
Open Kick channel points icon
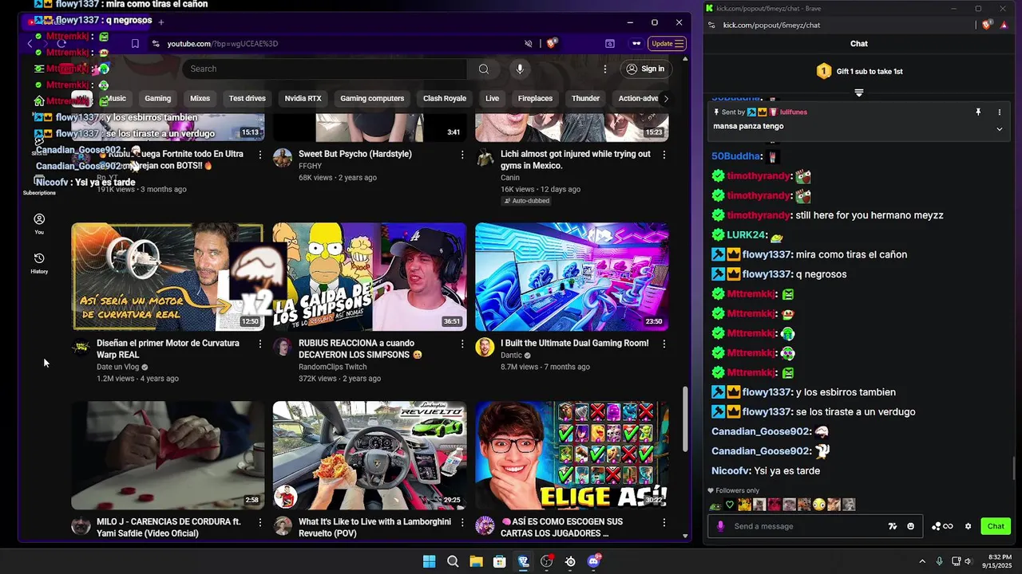pyautogui.click(x=942, y=526)
